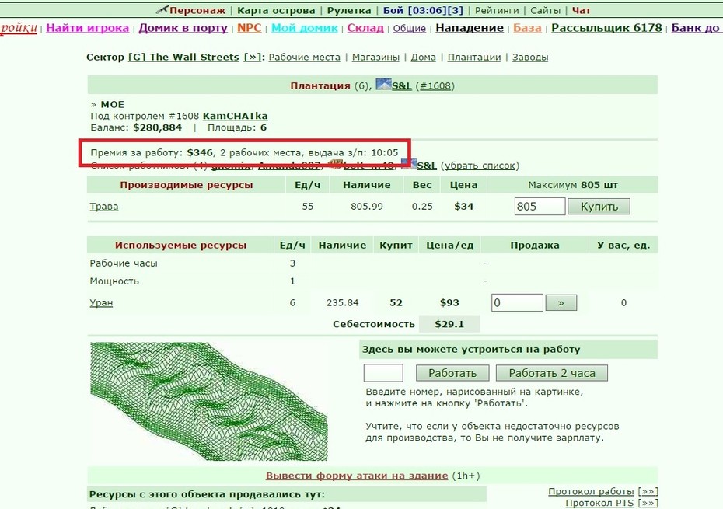Open the Рулетка menu item

pyautogui.click(x=349, y=10)
